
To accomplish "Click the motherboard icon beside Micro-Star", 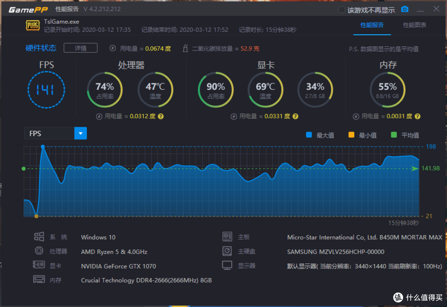I will coord(227,237).
